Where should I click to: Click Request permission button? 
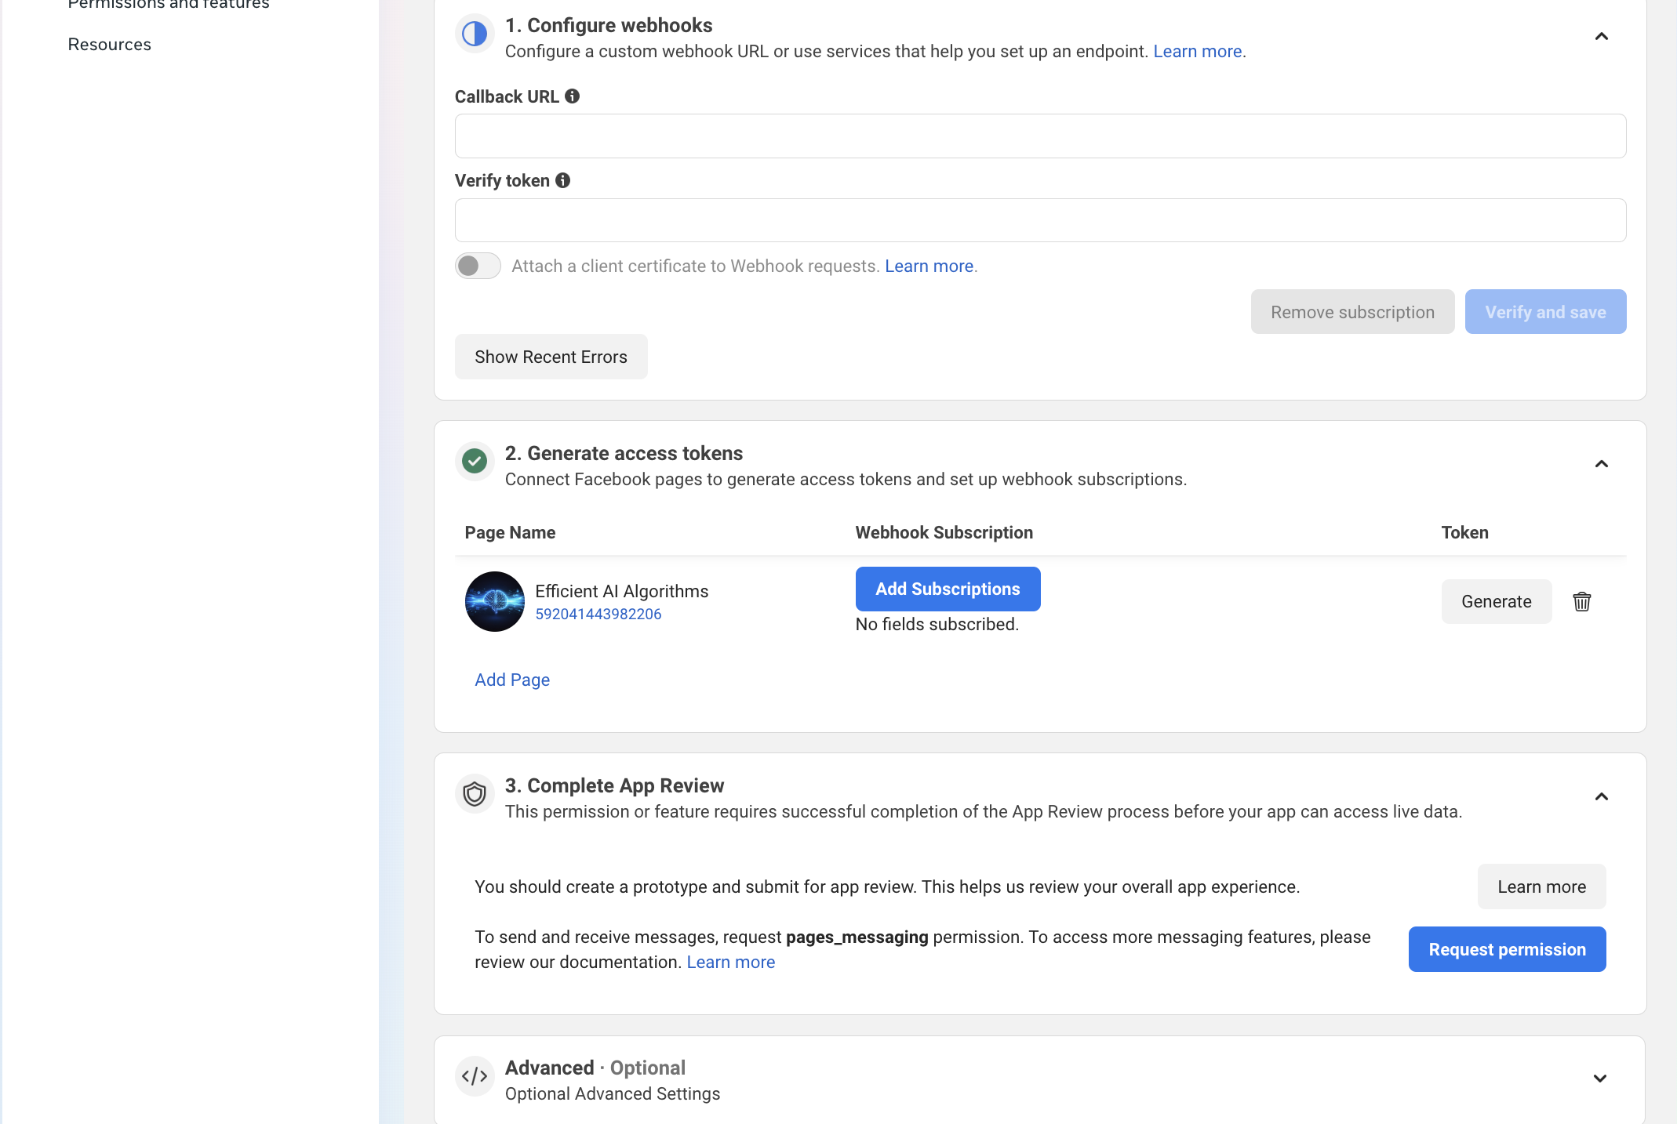point(1507,949)
